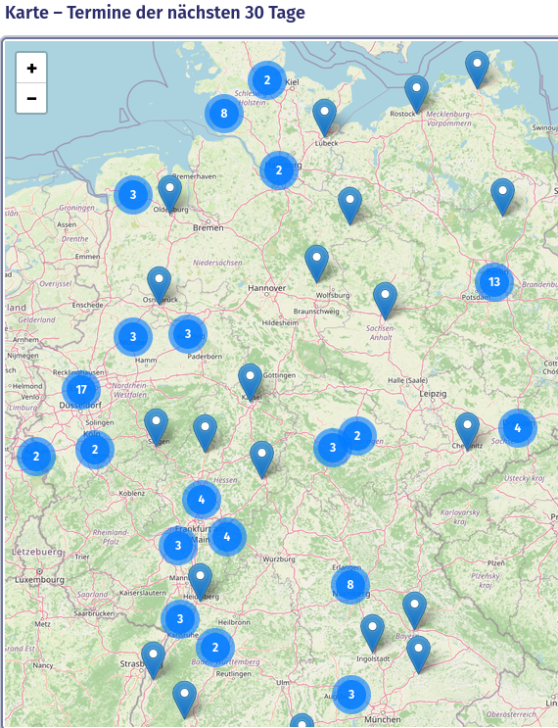558x728 pixels.
Task: Open the cluster of 13 near Potsdam
Action: point(494,282)
